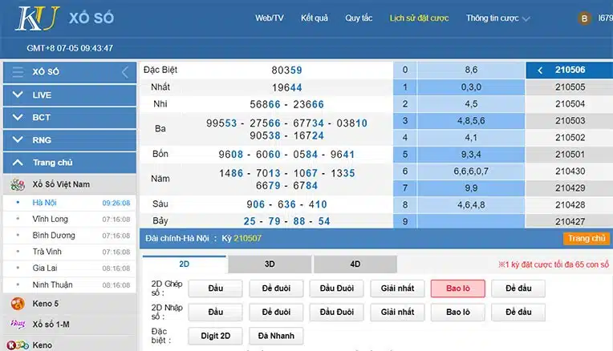Click the Keno 5 orange icon
This screenshot has height=351, width=613.
(x=18, y=304)
